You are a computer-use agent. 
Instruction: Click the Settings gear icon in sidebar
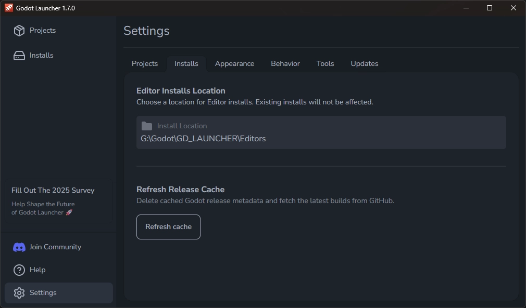click(x=19, y=292)
